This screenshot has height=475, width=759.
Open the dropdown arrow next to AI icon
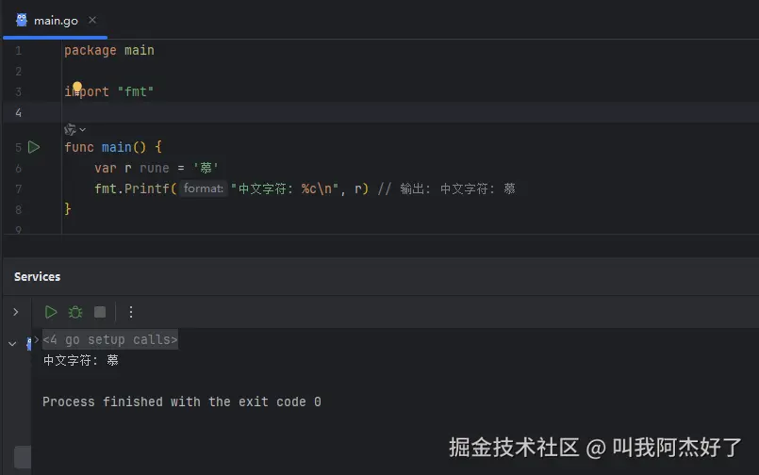tap(83, 129)
